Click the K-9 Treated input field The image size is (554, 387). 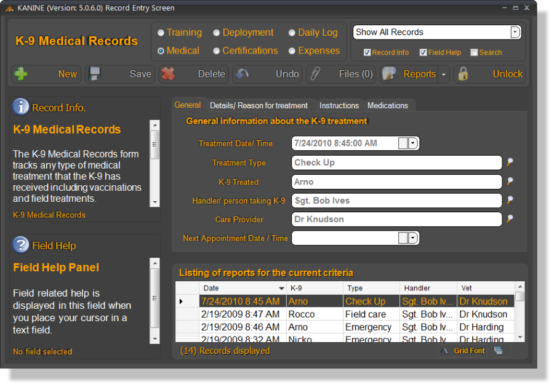pos(396,182)
